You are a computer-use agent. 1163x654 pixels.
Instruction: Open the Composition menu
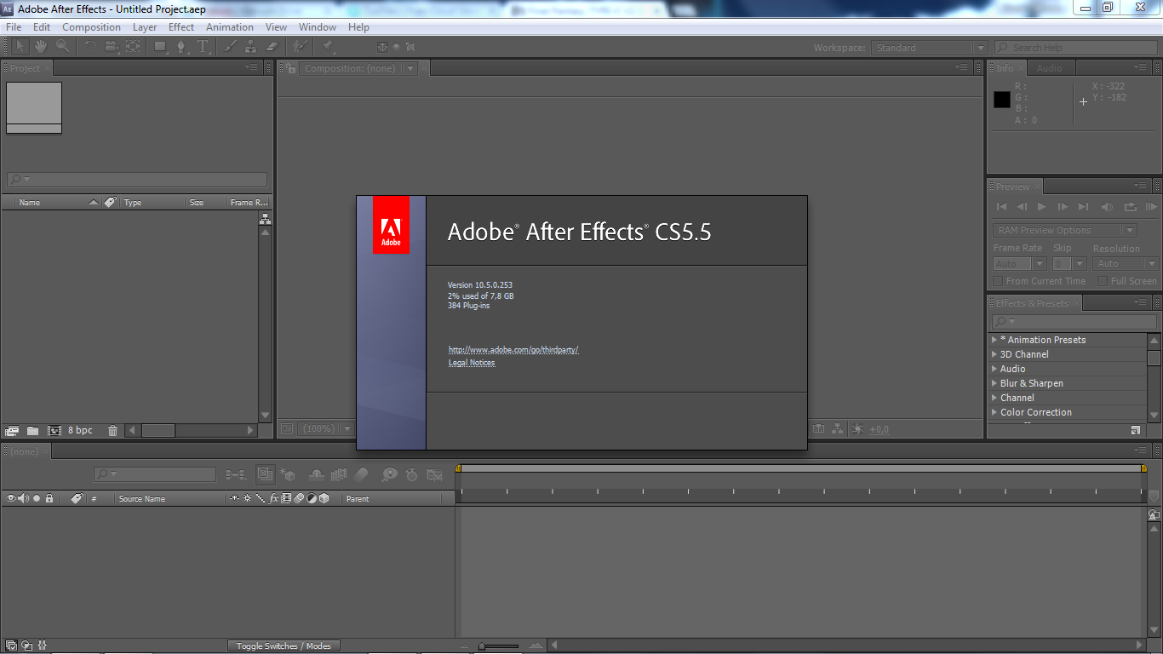coord(91,27)
